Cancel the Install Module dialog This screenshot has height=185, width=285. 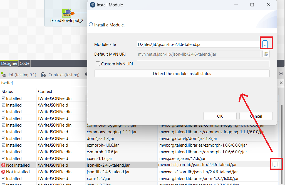(x=256, y=116)
